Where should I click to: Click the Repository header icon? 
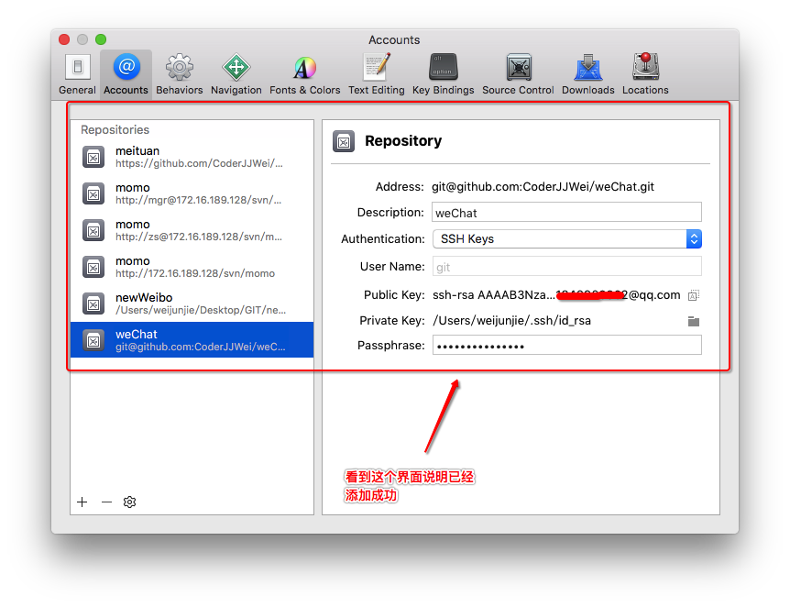[x=344, y=142]
